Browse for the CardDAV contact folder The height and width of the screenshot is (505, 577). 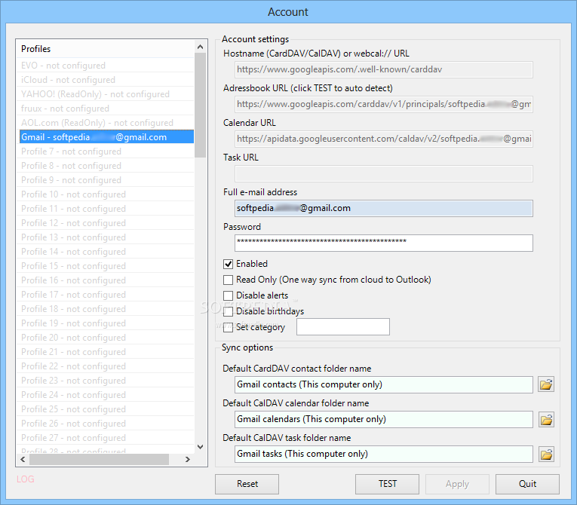546,384
